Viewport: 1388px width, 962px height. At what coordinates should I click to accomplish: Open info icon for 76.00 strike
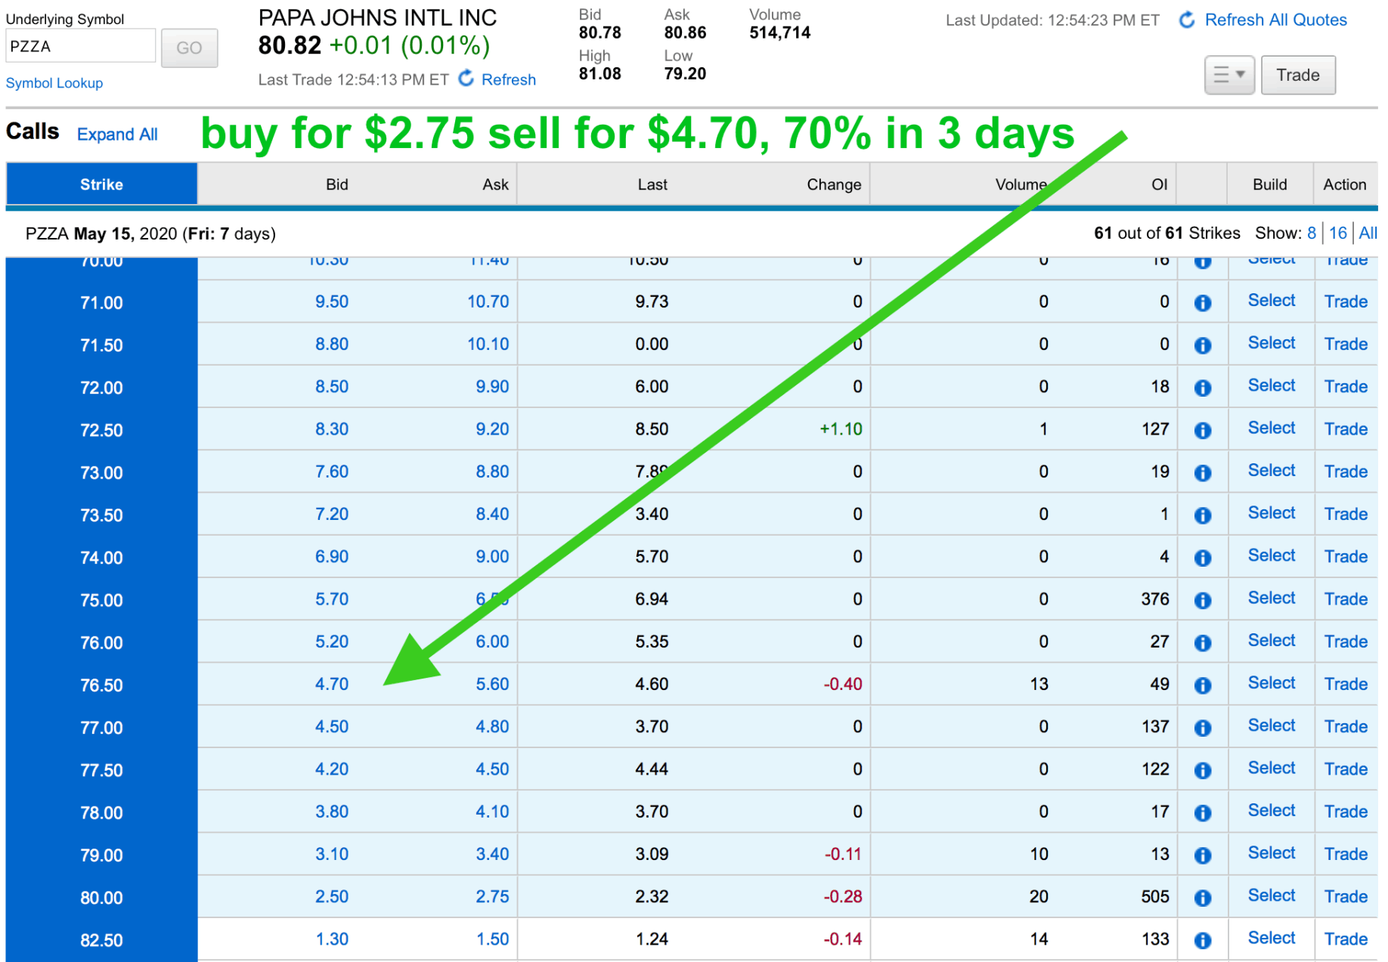1203,643
